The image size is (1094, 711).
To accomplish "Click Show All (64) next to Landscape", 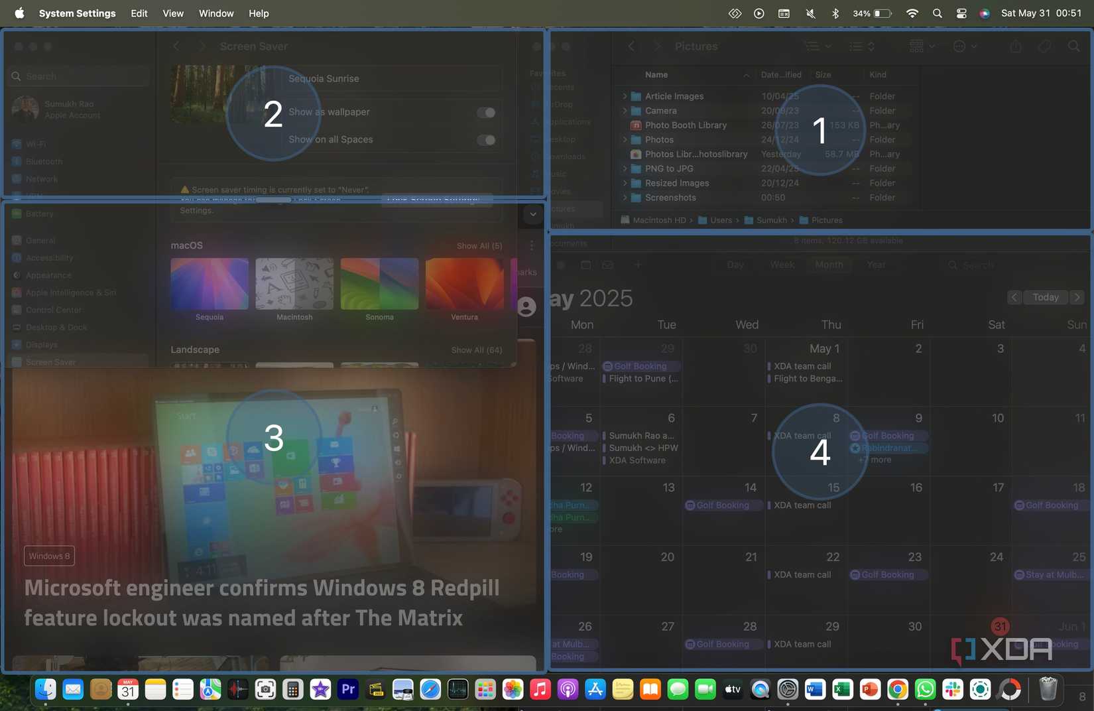I will click(x=476, y=350).
